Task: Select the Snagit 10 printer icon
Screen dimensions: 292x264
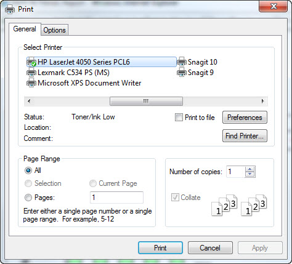Action: (x=182, y=62)
